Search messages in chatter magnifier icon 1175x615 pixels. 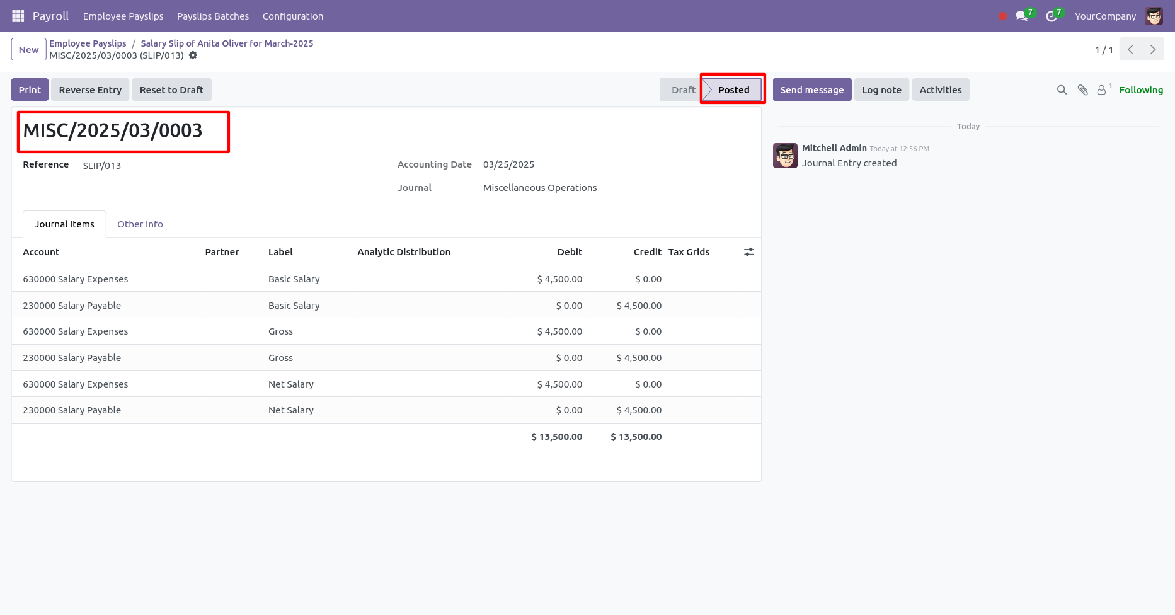point(1062,90)
